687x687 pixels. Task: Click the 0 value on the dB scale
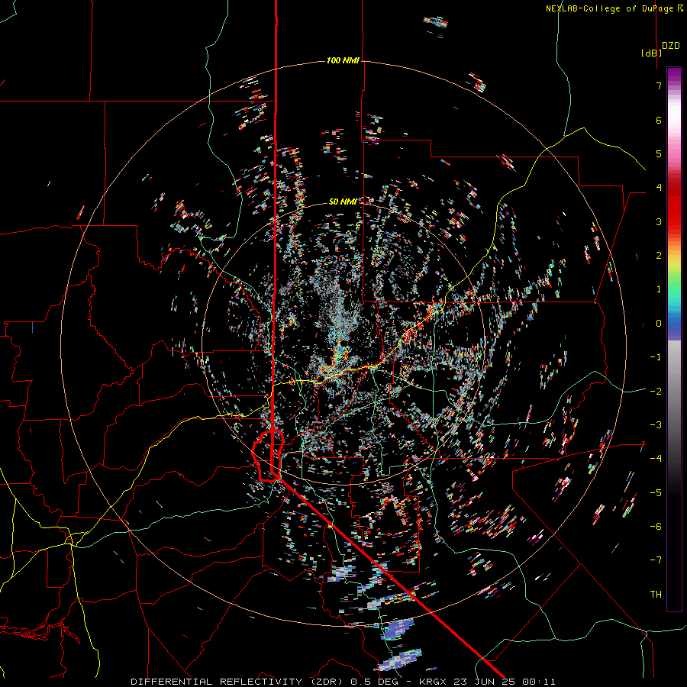tap(659, 324)
